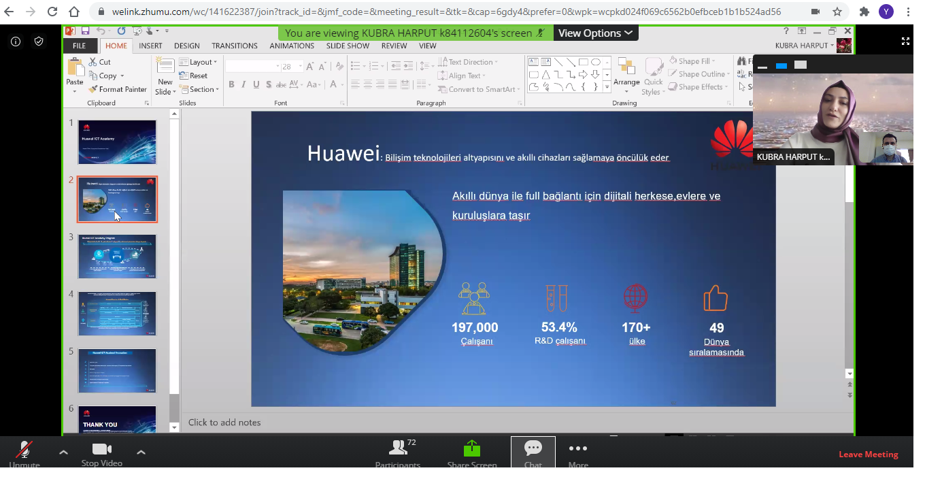Open meeting information circle icon

pyautogui.click(x=16, y=42)
